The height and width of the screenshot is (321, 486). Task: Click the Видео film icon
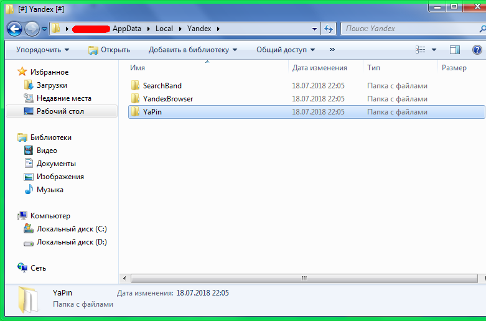(29, 151)
